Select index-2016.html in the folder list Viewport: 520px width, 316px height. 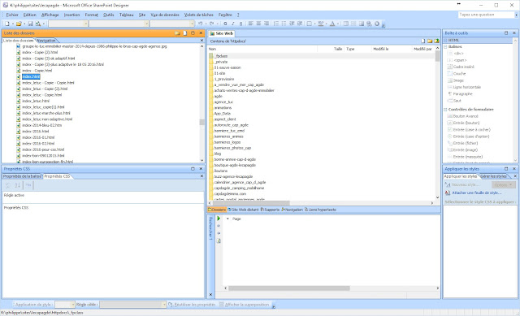coord(36,132)
